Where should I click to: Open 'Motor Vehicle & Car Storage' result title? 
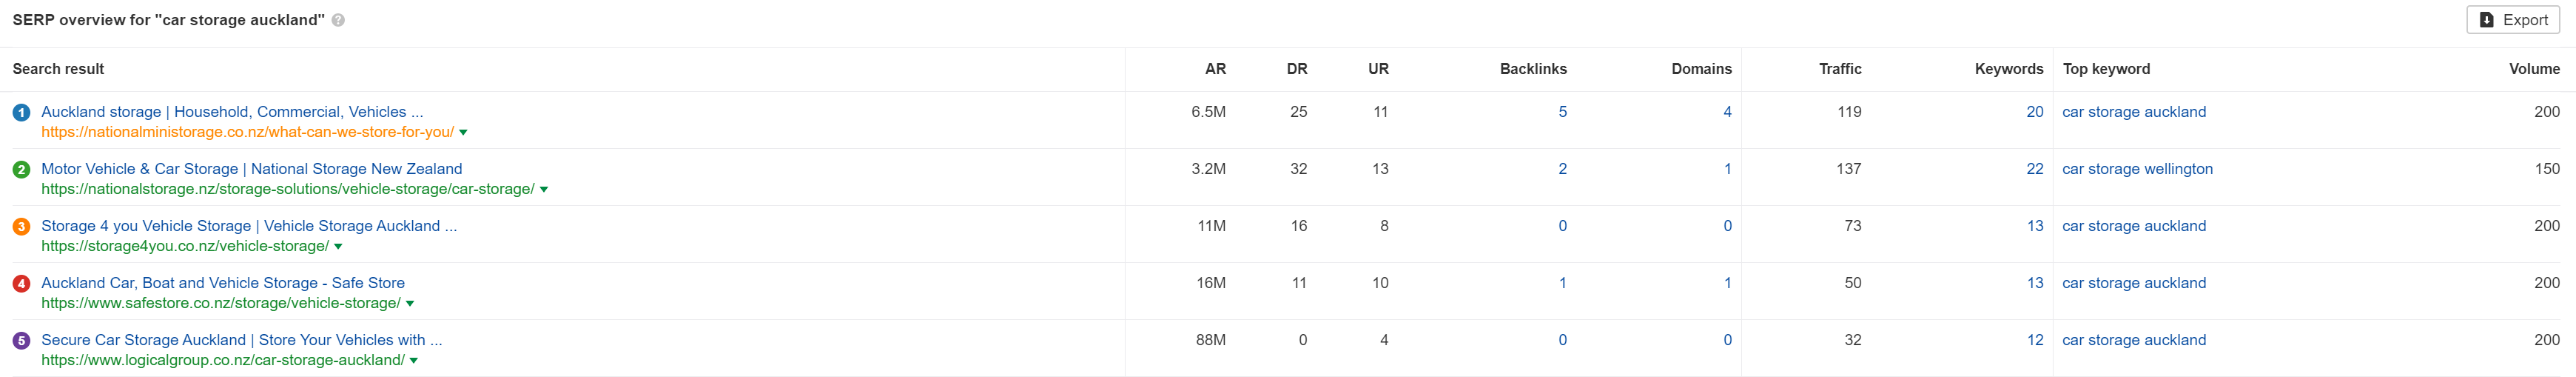click(252, 169)
